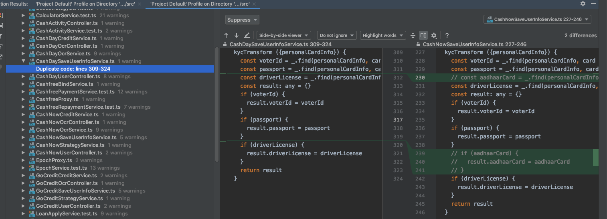The image size is (607, 219).
Task: Go to next difference using down arrow
Action: pyautogui.click(x=237, y=35)
